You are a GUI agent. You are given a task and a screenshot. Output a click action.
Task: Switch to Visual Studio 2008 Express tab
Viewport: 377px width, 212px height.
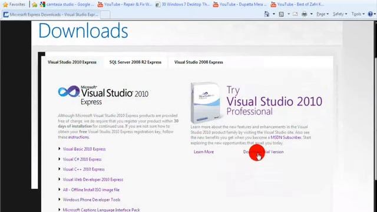199,62
